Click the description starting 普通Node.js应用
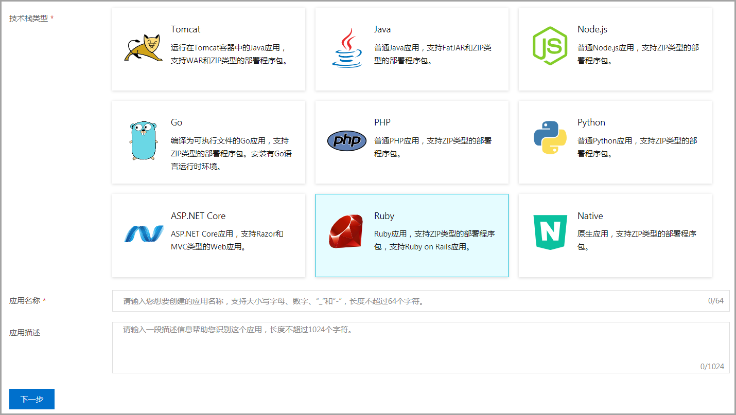The height and width of the screenshot is (415, 736). (x=638, y=54)
